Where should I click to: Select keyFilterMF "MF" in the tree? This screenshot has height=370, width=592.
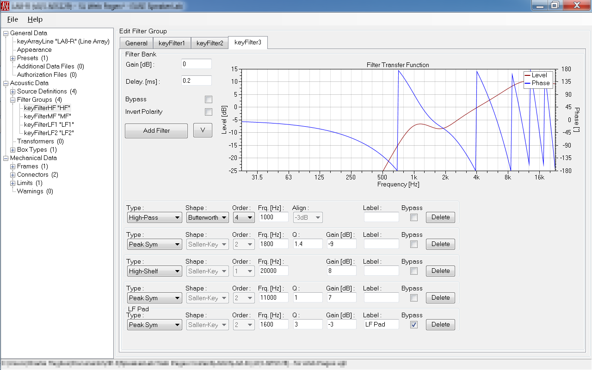coord(47,116)
